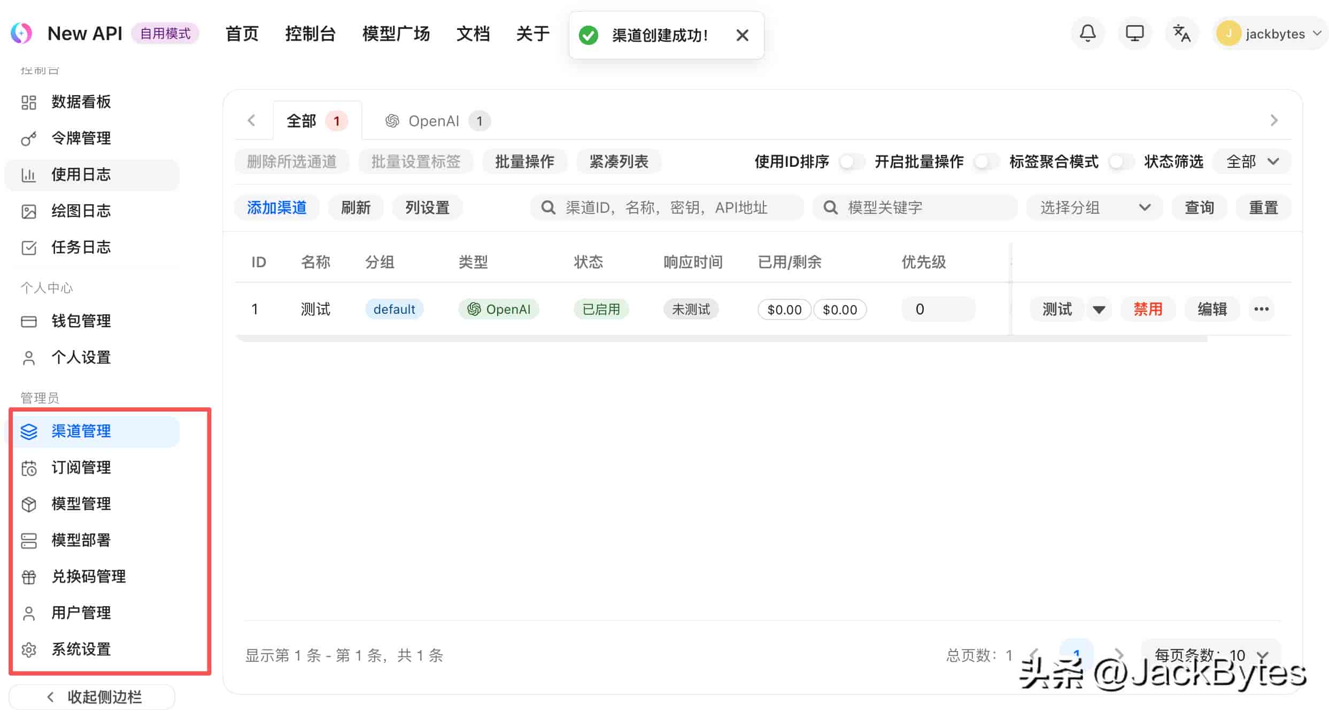Viewport: 1329px width, 712px height.
Task: Click the 刷新 button
Action: point(356,207)
